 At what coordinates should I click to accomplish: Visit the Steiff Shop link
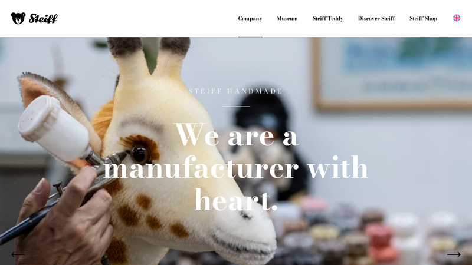tap(423, 18)
